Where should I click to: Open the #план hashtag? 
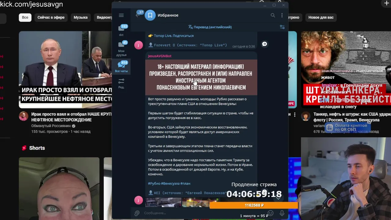click(x=185, y=183)
